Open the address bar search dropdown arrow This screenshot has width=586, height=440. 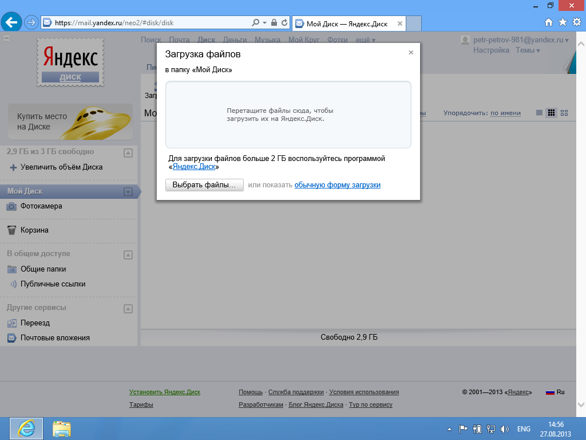[264, 22]
